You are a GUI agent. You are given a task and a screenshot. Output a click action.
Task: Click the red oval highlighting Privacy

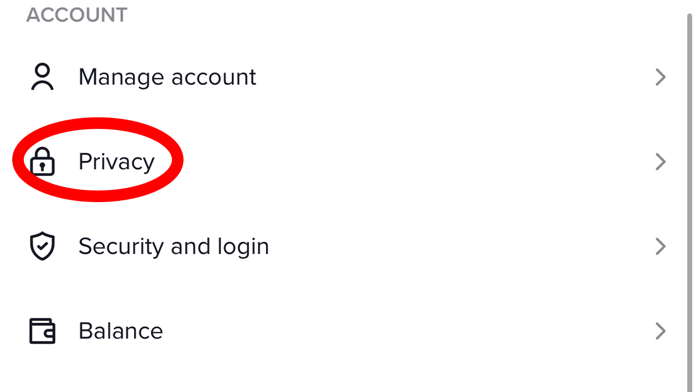tap(98, 159)
